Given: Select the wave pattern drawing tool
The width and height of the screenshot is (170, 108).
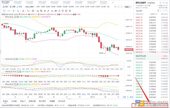Looking at the screenshot, I should pyautogui.click(x=28, y=11).
